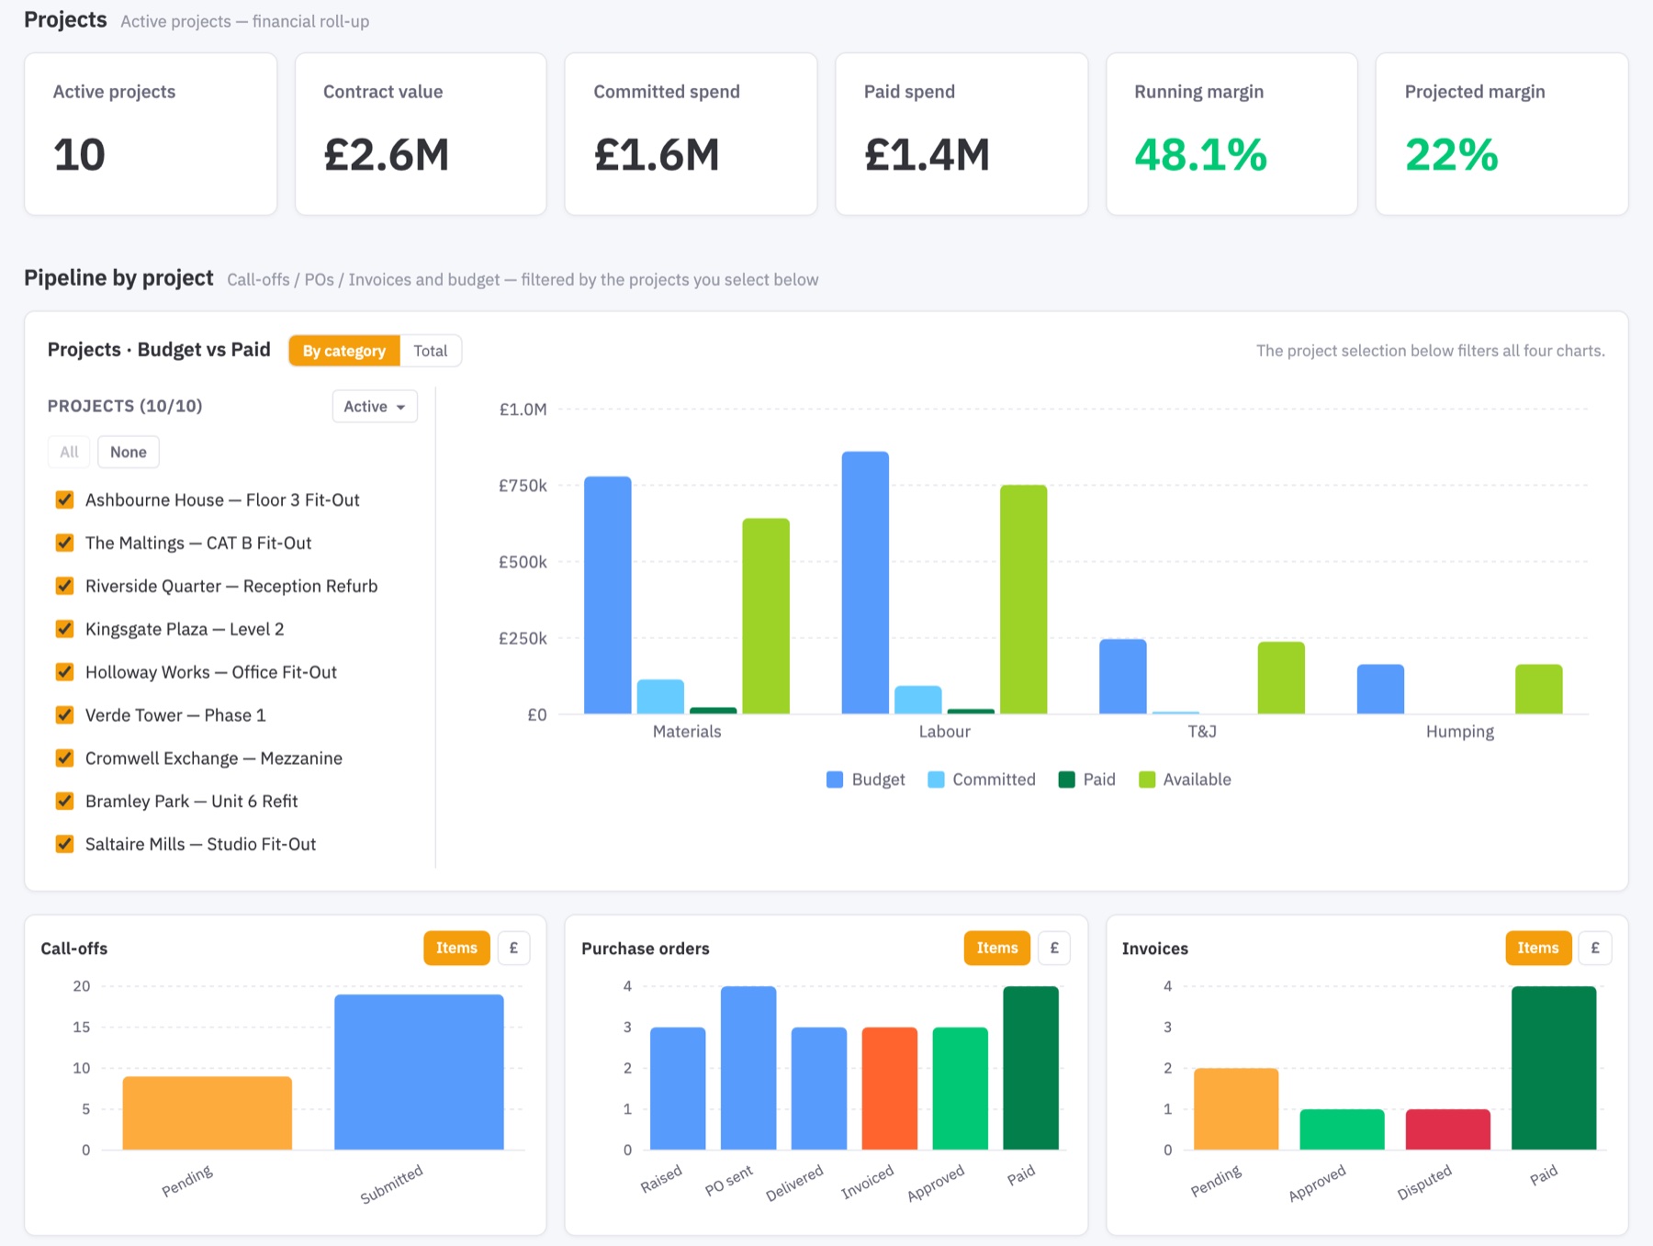The width and height of the screenshot is (1653, 1246).
Task: Select Items view for Call-offs
Action: click(456, 948)
